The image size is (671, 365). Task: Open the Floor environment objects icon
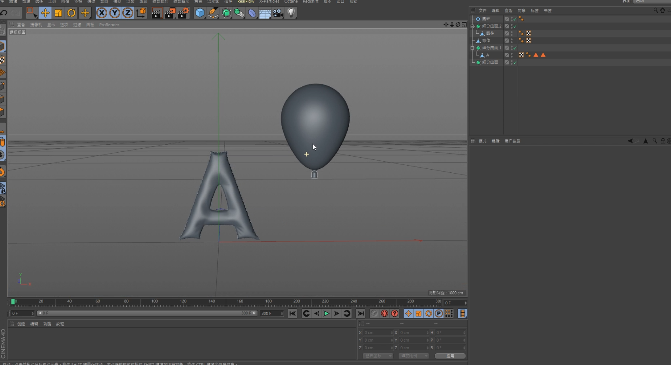tap(265, 13)
